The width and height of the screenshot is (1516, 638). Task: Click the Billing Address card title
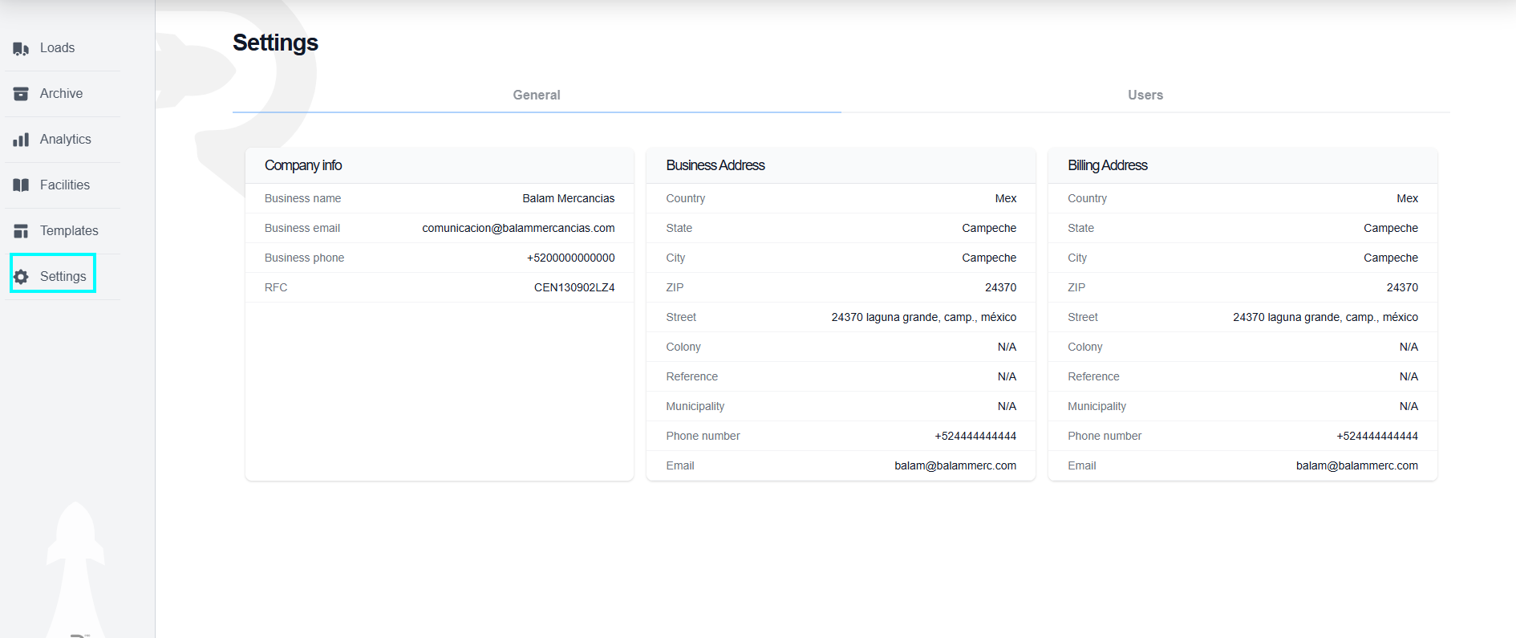(1108, 165)
